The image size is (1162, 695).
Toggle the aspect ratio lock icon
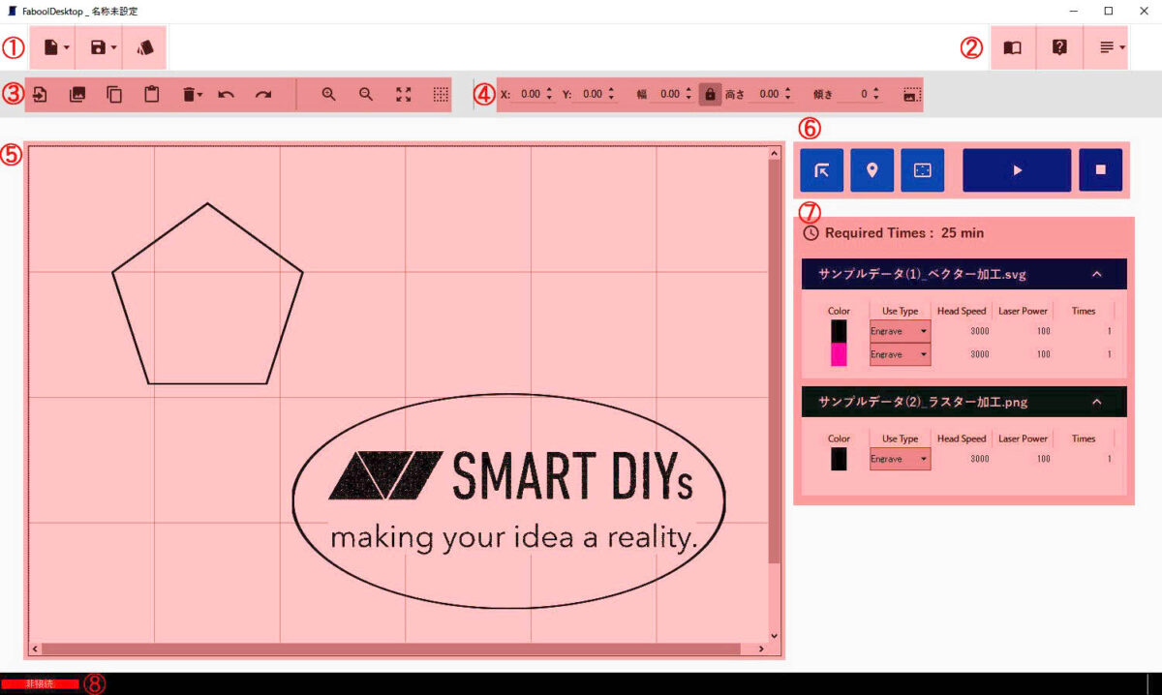710,95
